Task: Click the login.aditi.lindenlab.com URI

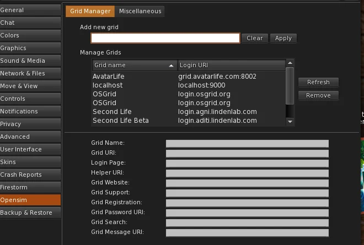Action: (x=217, y=121)
